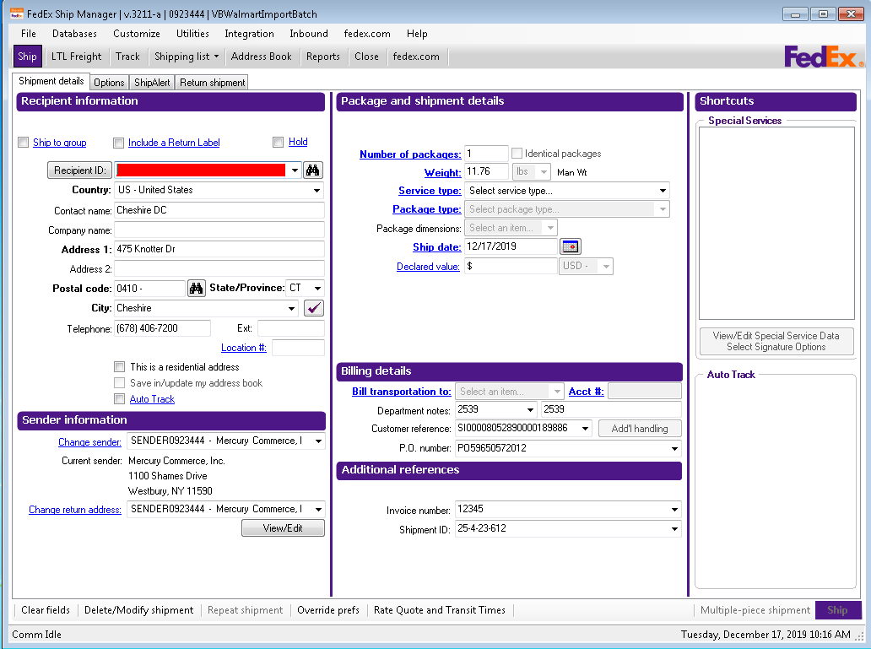871x649 pixels.
Task: Click the checkmark verify icon beside City
Action: (314, 308)
